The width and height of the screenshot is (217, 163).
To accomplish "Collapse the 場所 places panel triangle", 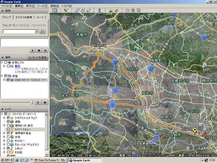I will point(2,57).
